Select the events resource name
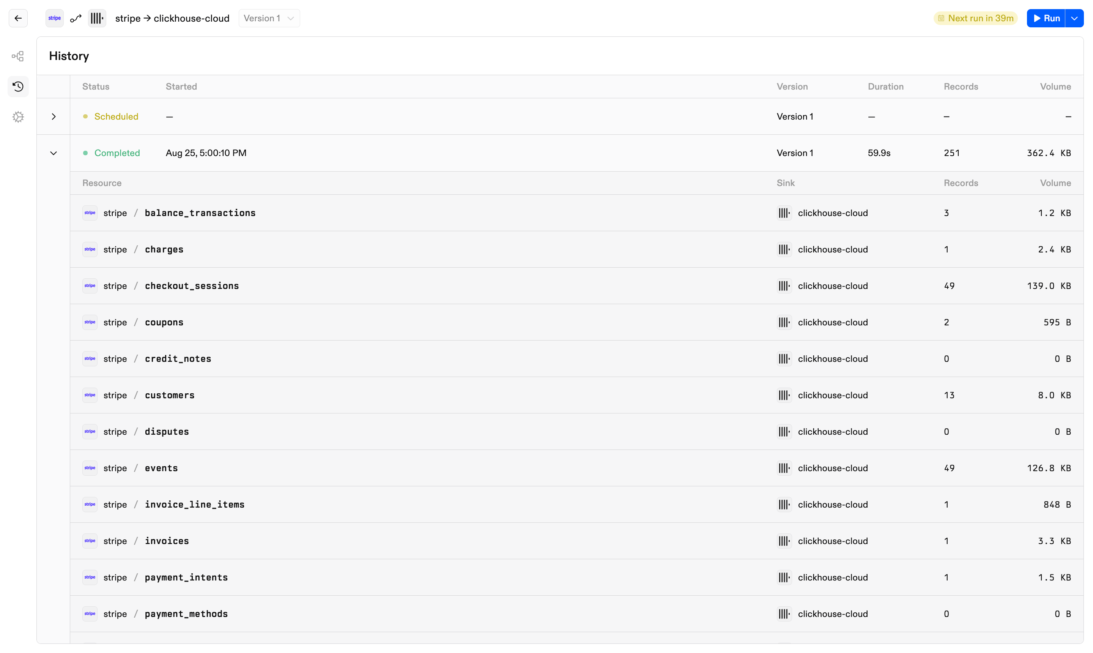The width and height of the screenshot is (1093, 653). click(x=161, y=468)
